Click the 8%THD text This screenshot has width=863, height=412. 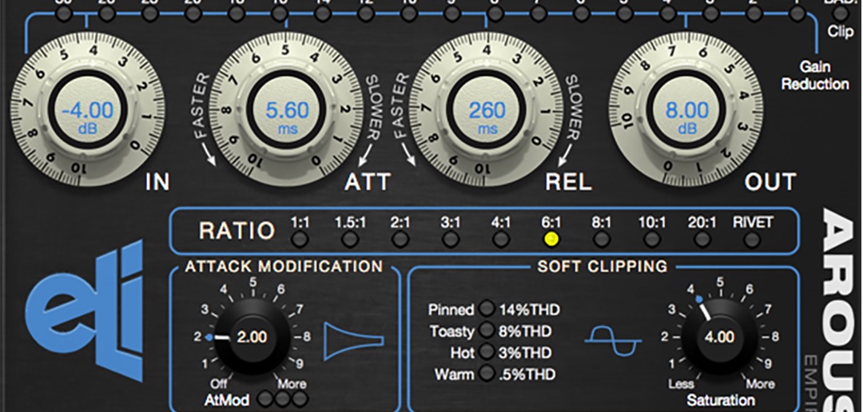525,331
